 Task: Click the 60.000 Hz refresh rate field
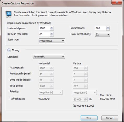click(x=78, y=99)
